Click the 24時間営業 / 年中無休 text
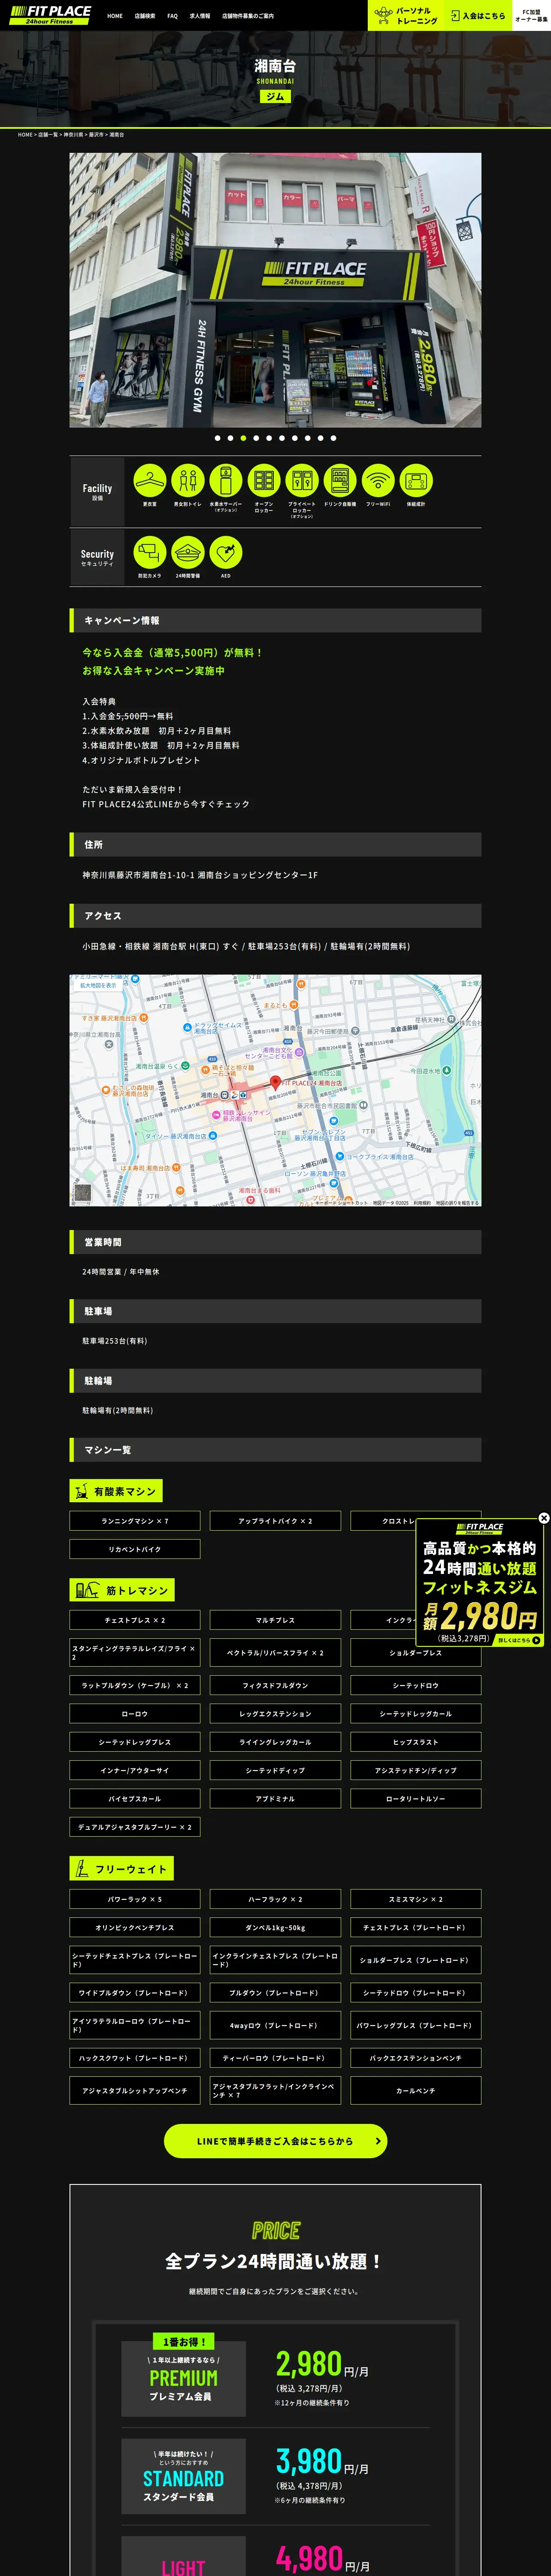 point(121,1272)
